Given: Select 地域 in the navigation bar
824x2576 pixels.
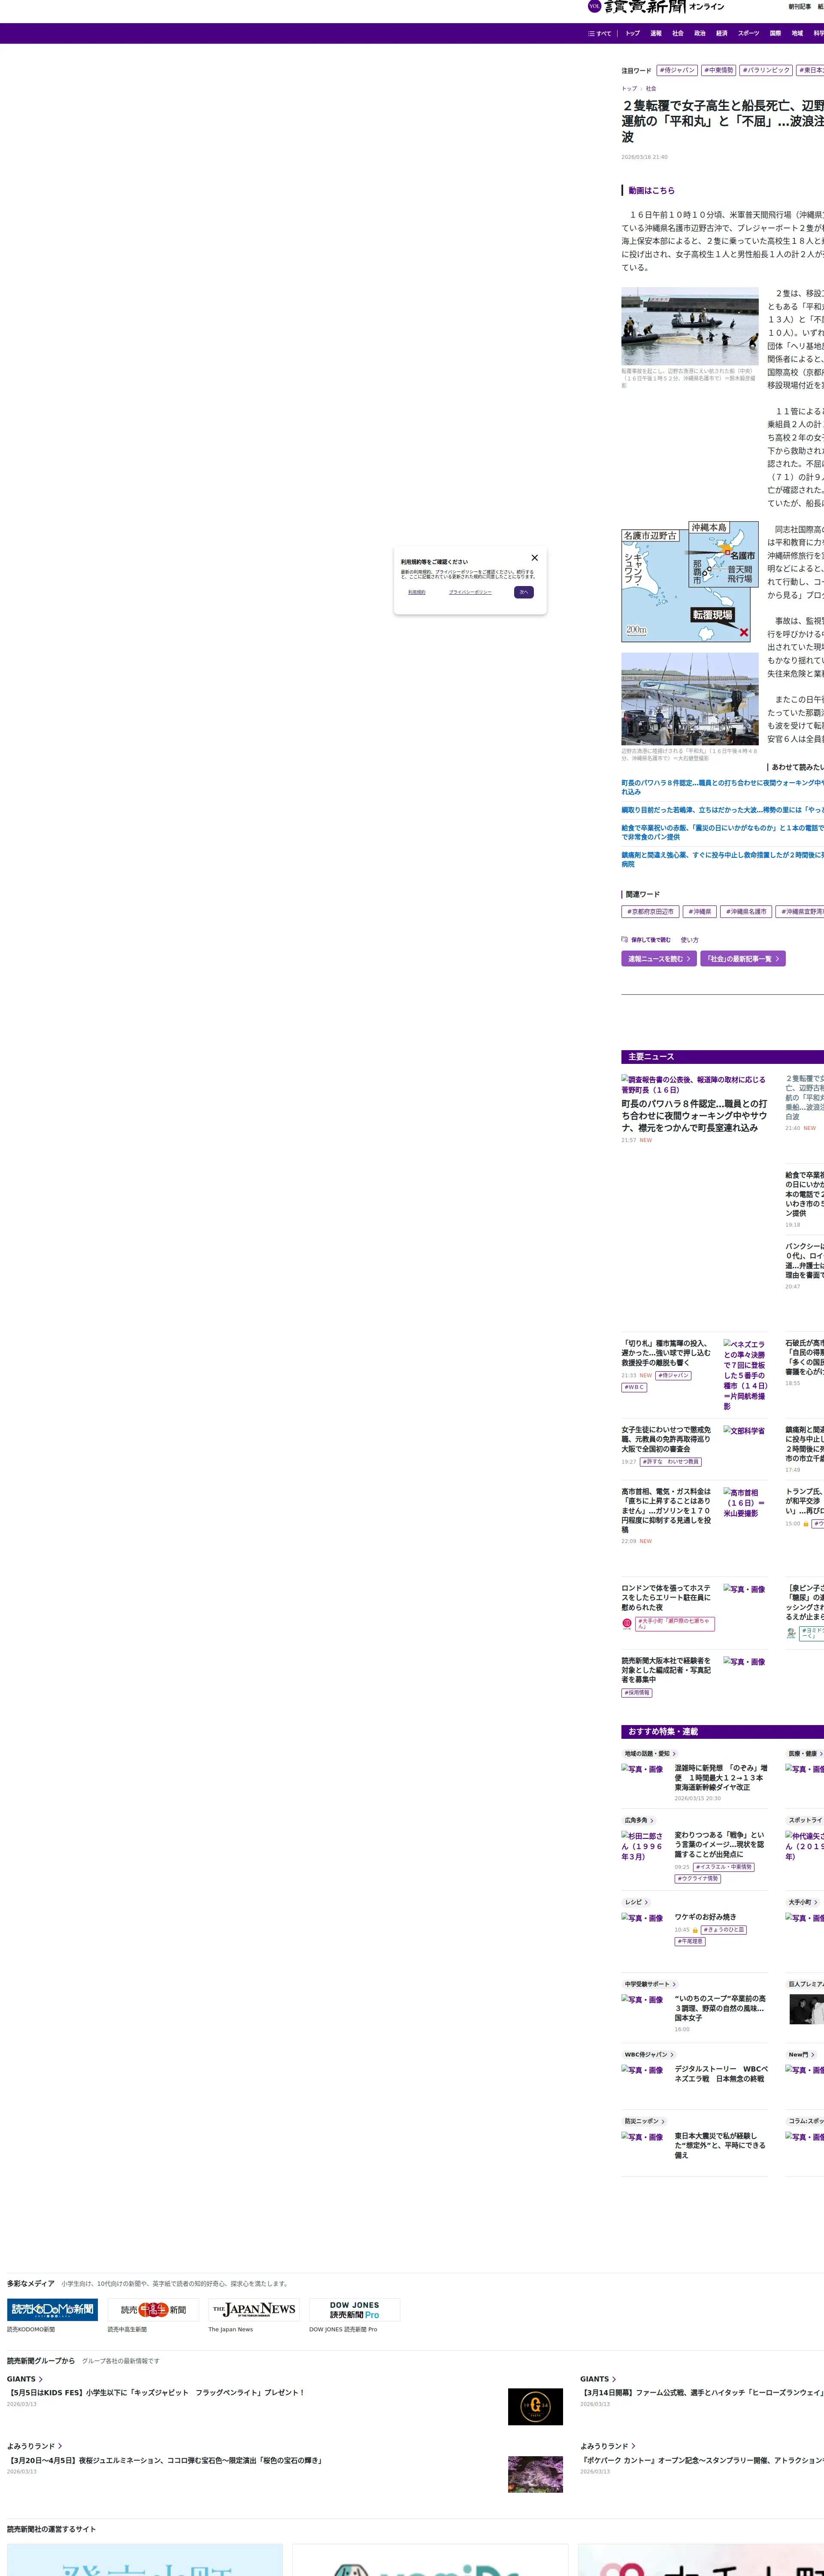Looking at the screenshot, I should tap(797, 33).
